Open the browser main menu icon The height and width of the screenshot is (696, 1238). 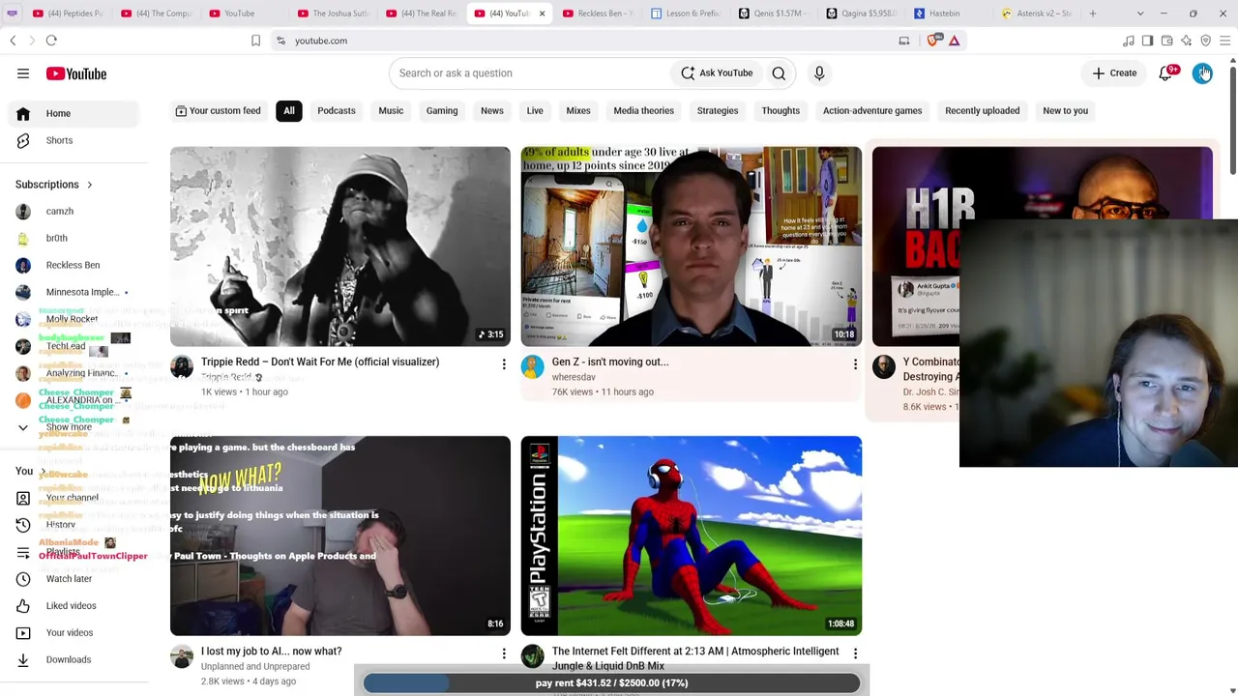pos(1224,41)
